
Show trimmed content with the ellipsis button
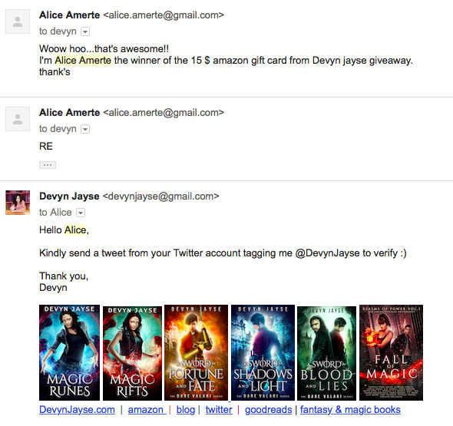click(48, 165)
